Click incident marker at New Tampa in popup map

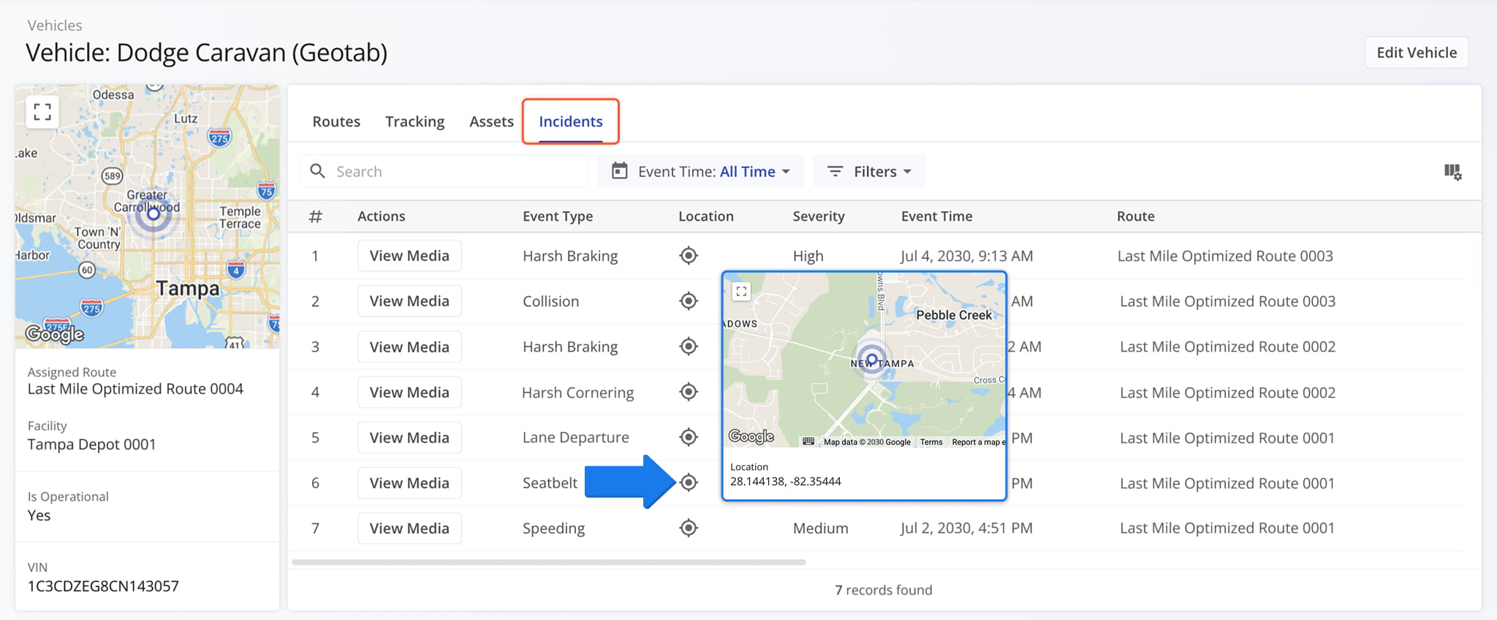[x=871, y=359]
